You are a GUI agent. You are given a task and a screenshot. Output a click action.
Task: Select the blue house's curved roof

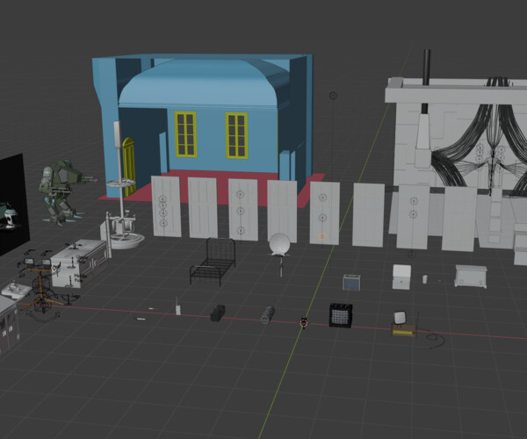199,83
